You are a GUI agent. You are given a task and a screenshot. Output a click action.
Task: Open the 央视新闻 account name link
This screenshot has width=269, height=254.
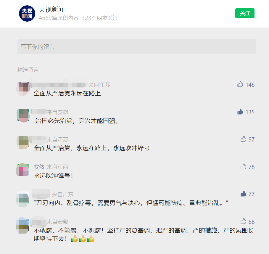pyautogui.click(x=51, y=9)
